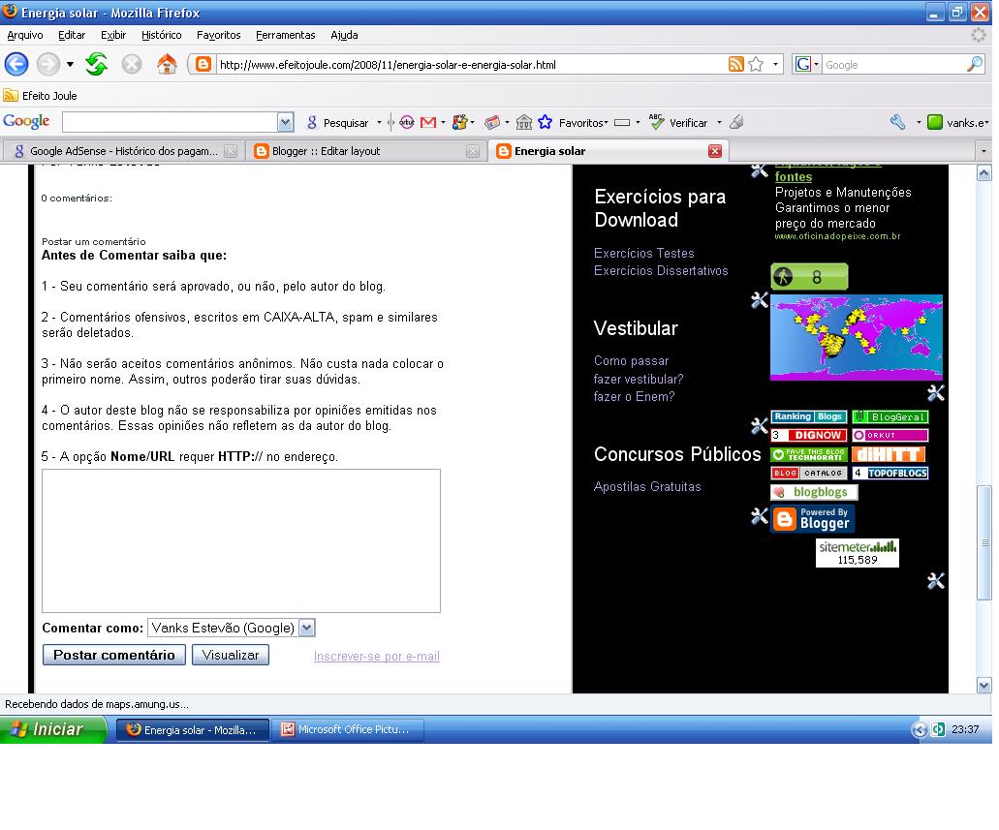Open the Histórico menu
The image size is (999, 830).
(161, 35)
